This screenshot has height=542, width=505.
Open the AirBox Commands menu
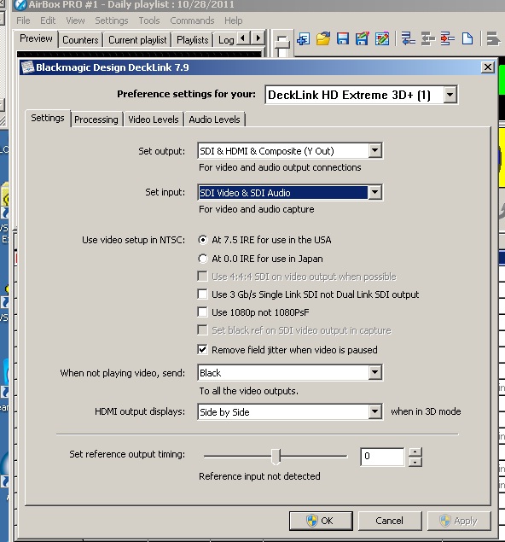192,20
